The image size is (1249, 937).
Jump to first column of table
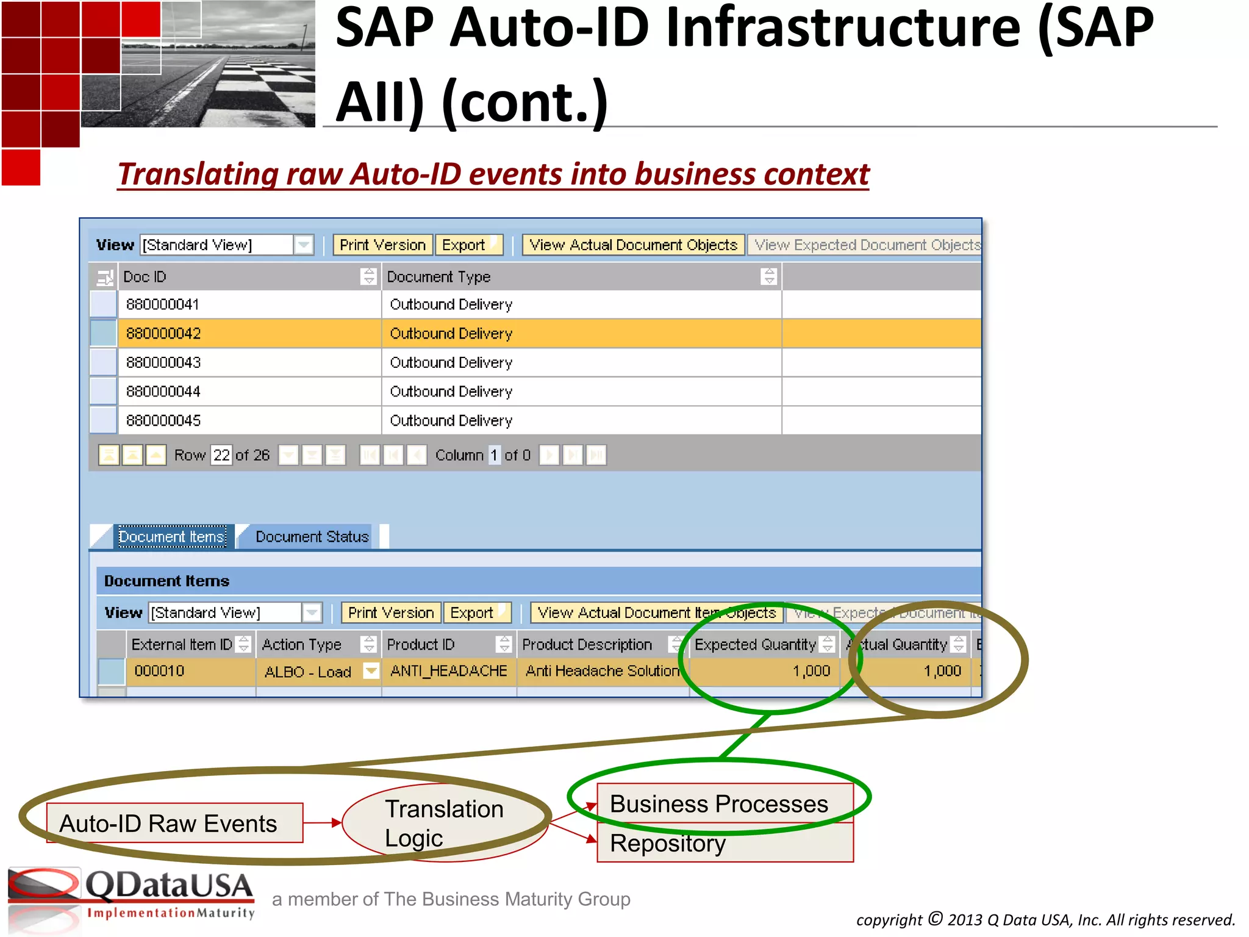(370, 455)
